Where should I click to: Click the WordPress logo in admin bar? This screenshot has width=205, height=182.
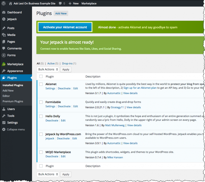tap(4, 3)
